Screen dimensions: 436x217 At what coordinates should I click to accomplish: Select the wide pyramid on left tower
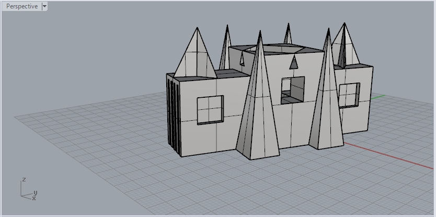(x=196, y=53)
